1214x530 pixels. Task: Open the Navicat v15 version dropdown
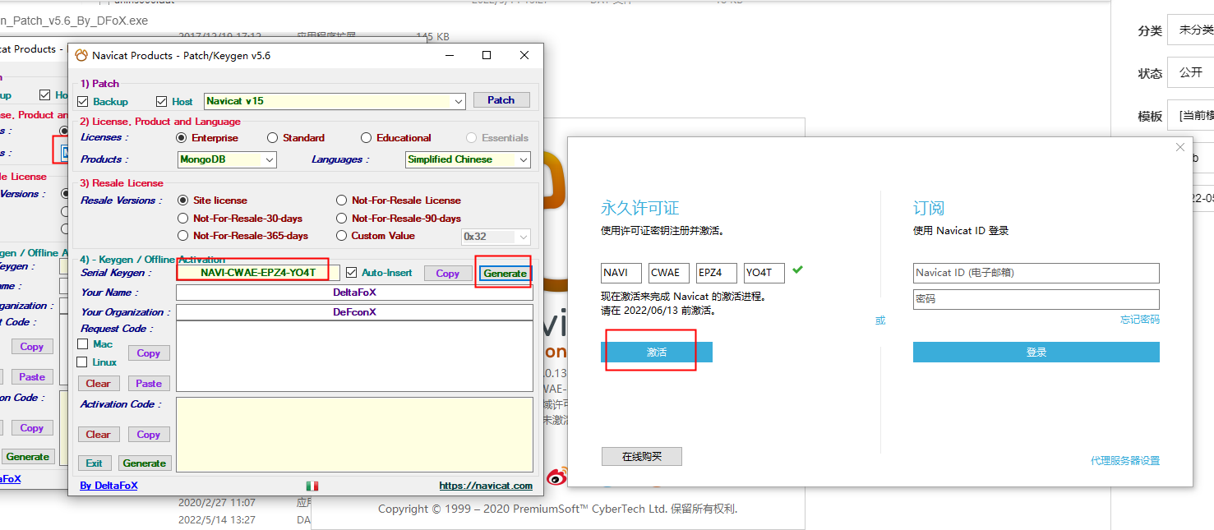(x=458, y=101)
